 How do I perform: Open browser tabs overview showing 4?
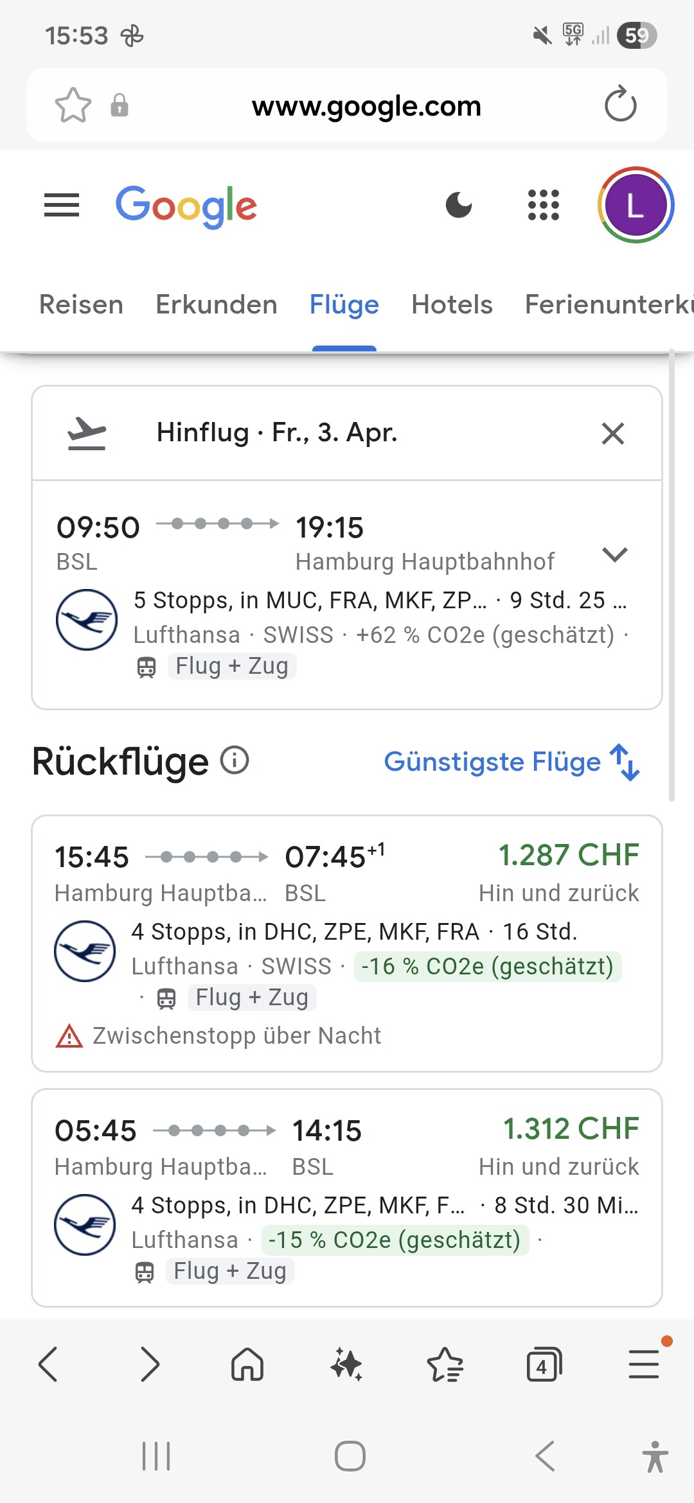pyautogui.click(x=544, y=1364)
